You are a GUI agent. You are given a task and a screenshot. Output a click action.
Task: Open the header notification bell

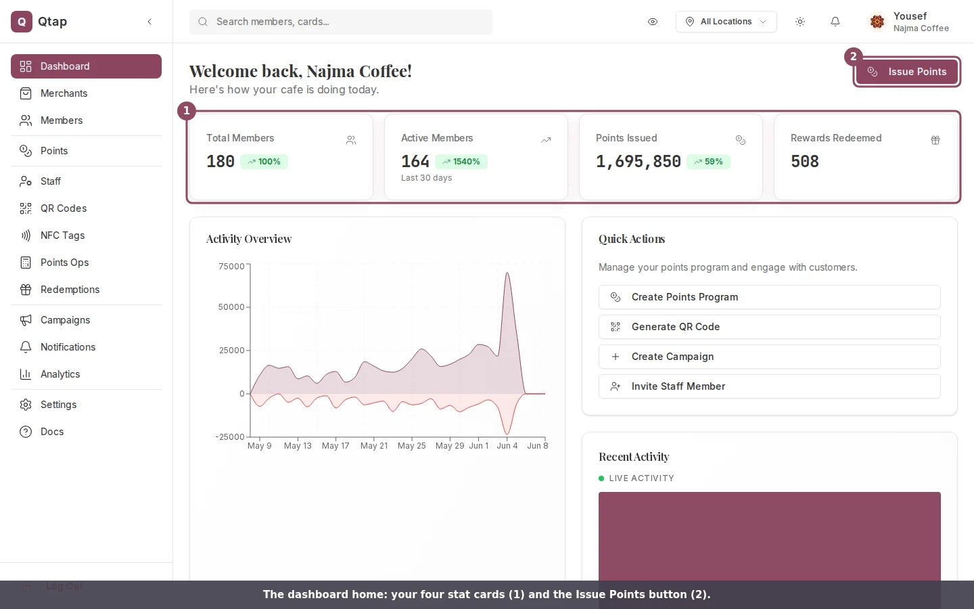(835, 22)
